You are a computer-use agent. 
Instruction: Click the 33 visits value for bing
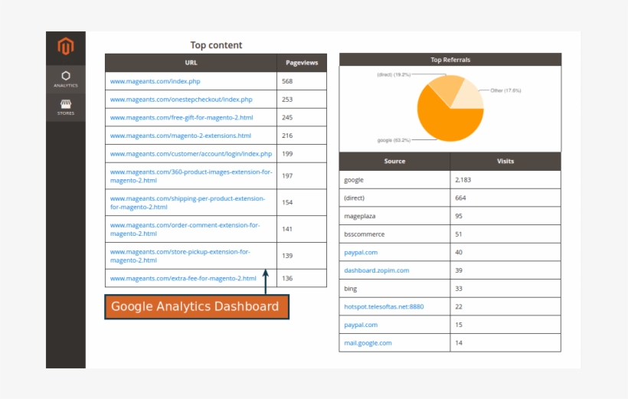click(x=459, y=289)
